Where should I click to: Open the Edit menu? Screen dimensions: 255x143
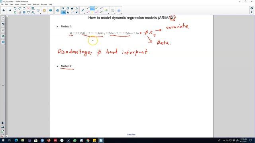coord(6,4)
